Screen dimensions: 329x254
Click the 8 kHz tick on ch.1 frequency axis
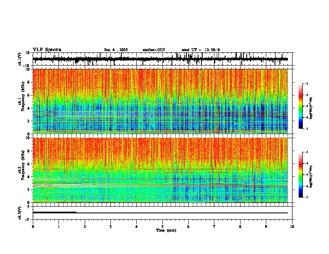click(29, 82)
